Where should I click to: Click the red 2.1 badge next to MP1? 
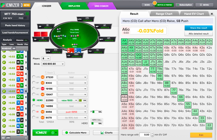pos(42,89)
